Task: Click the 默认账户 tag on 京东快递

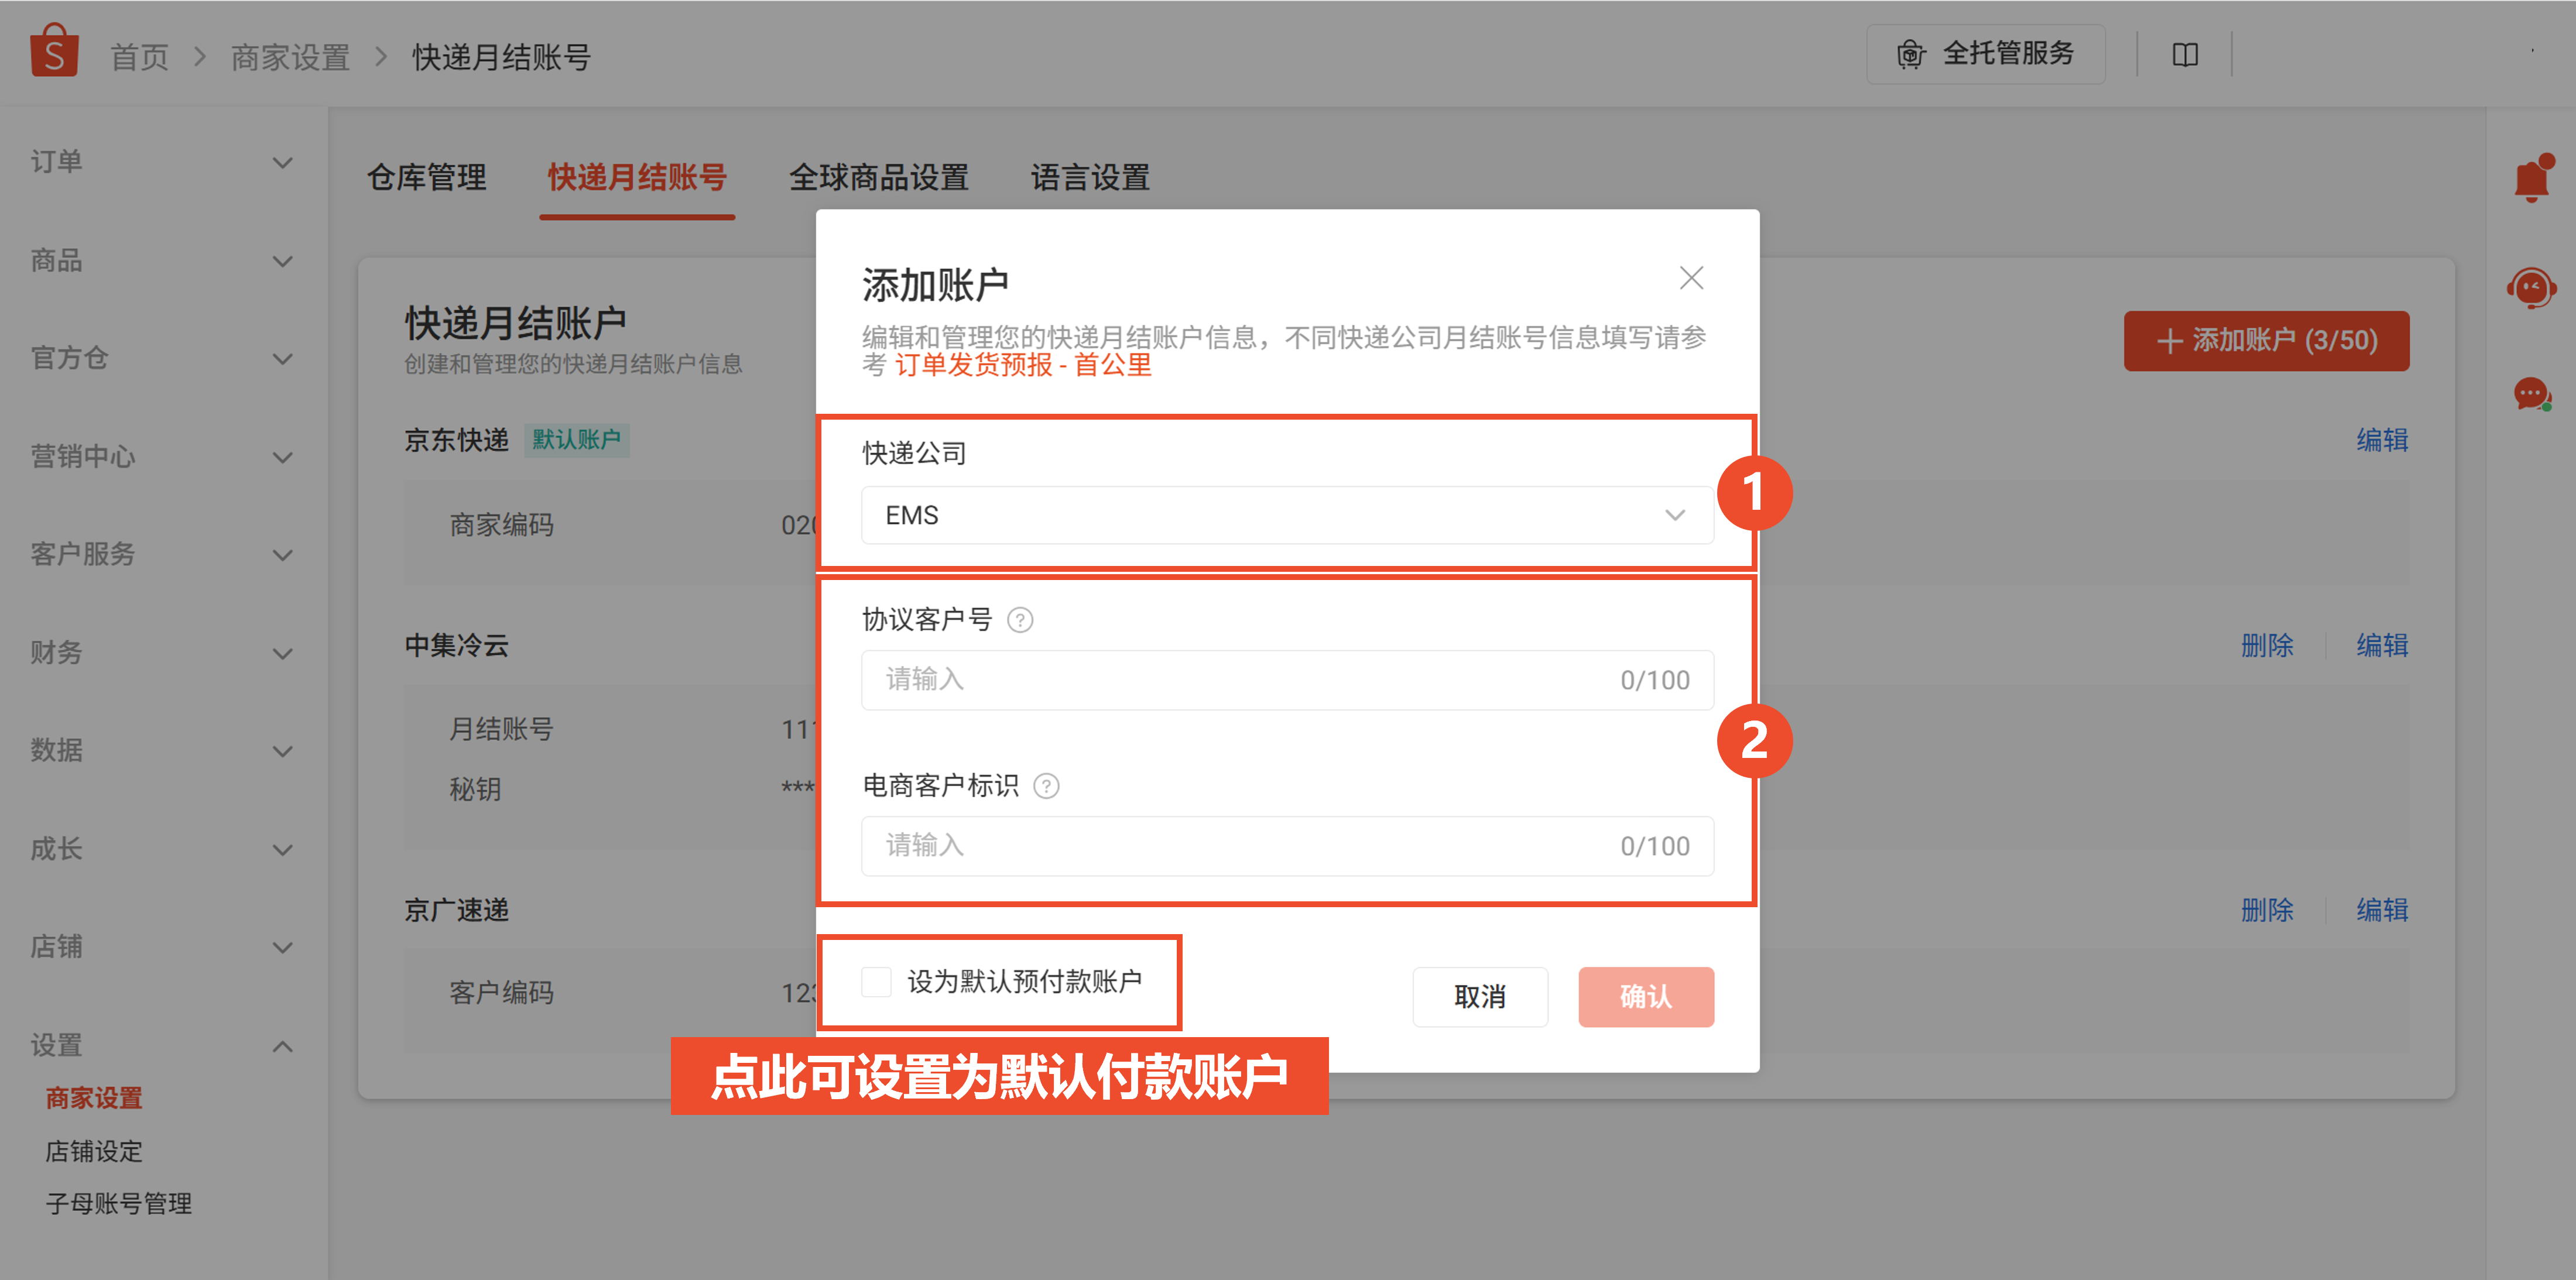Action: click(577, 440)
